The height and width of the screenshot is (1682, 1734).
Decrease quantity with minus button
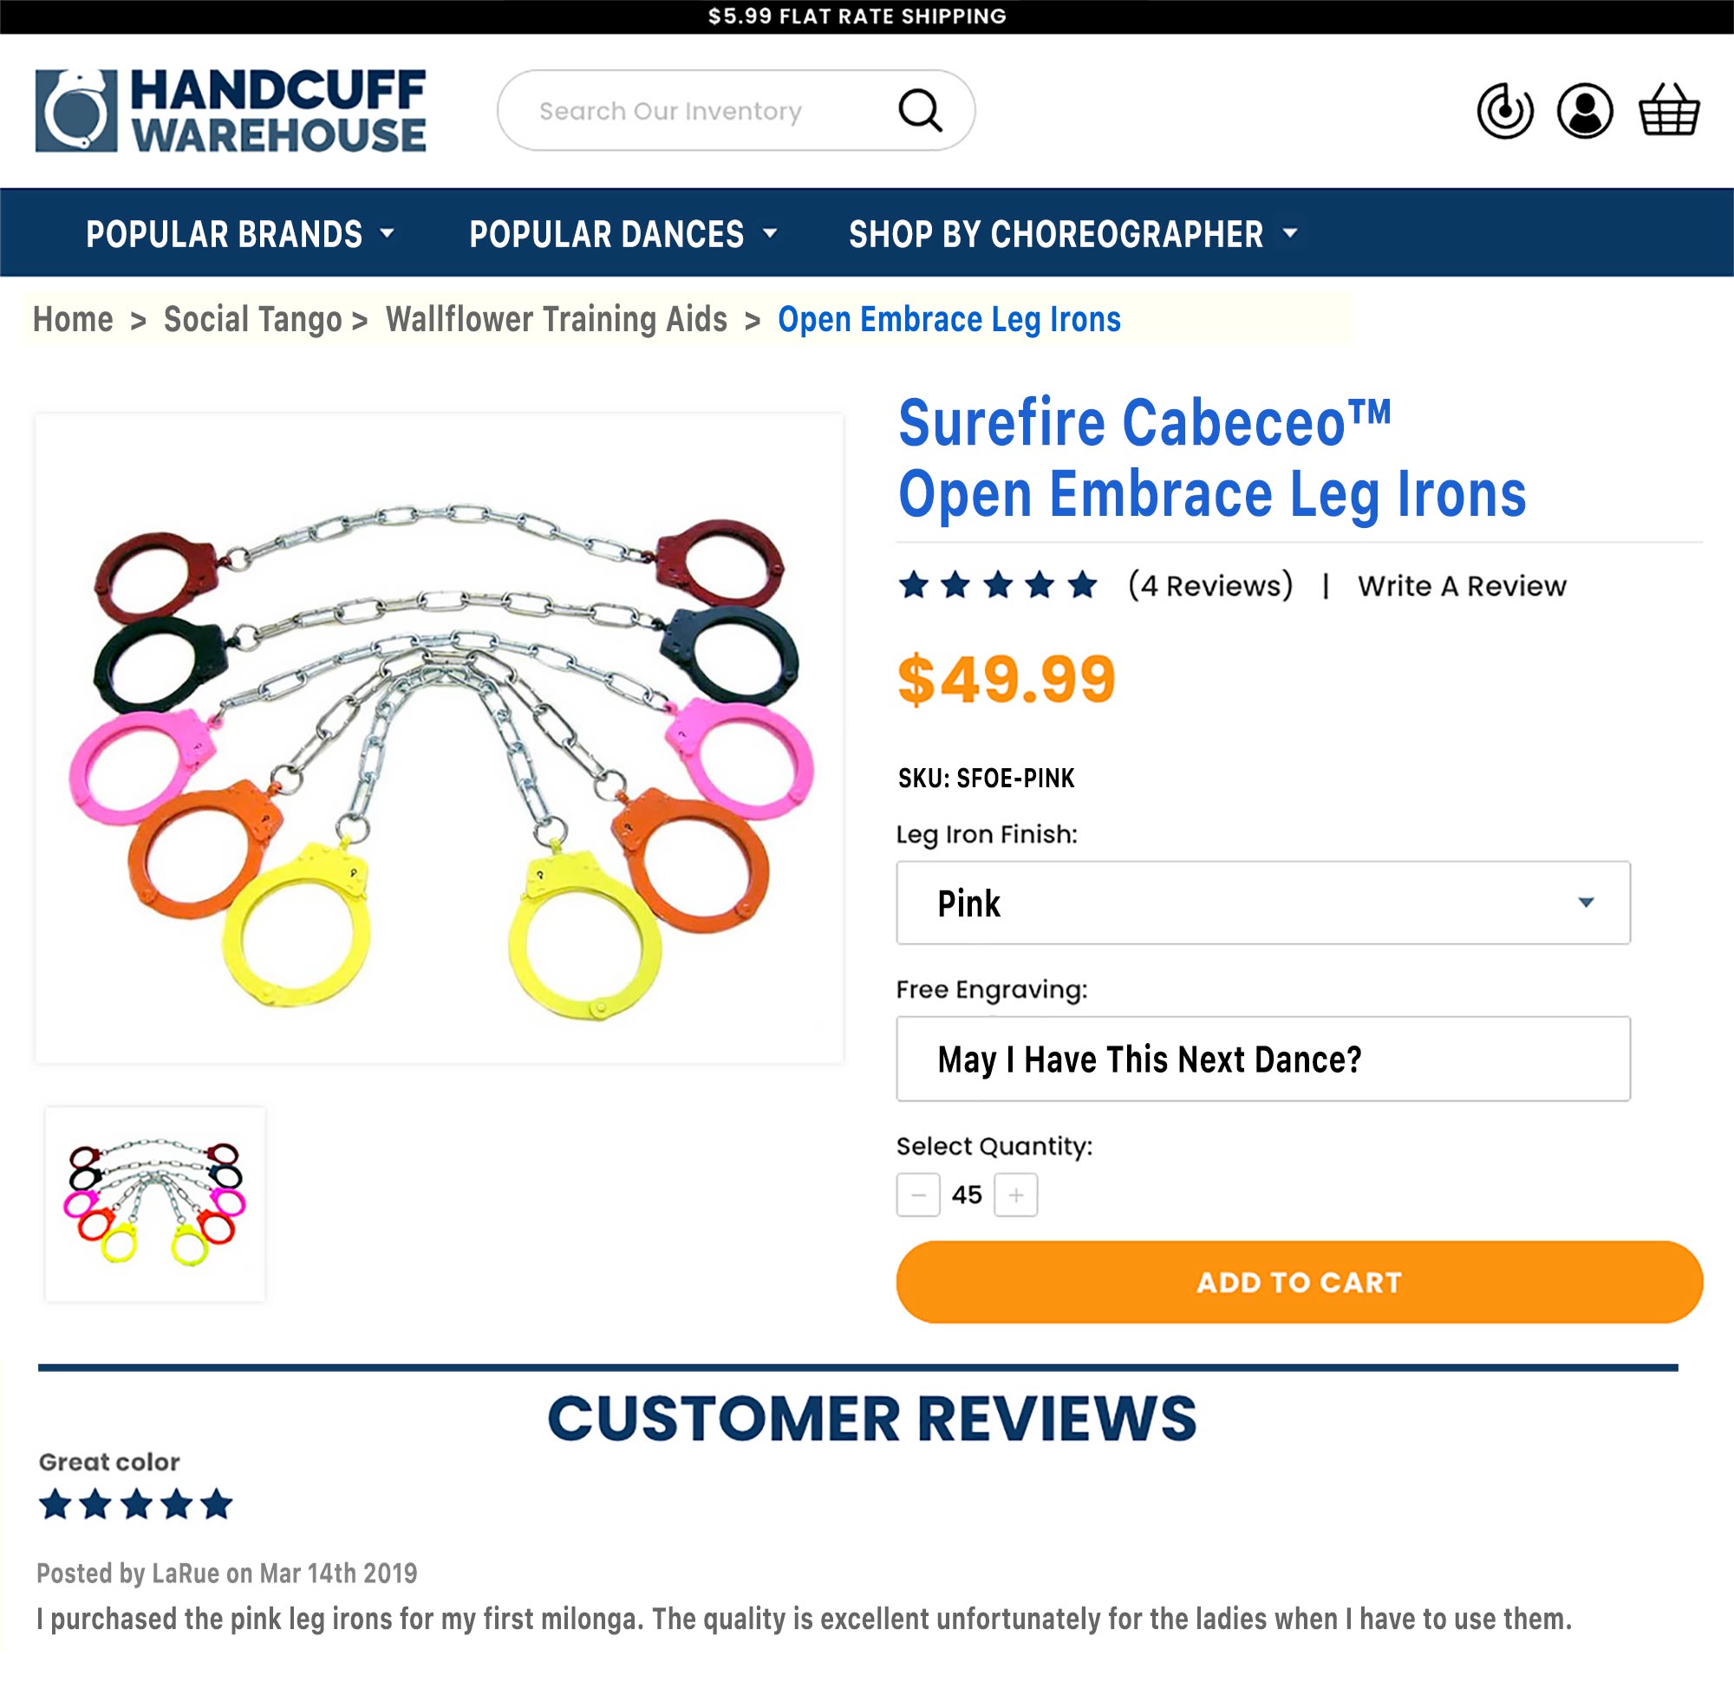tap(918, 1196)
